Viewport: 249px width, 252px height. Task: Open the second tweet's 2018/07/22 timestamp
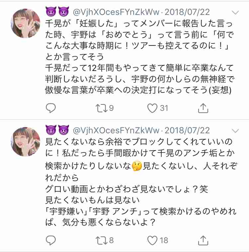coord(187,131)
